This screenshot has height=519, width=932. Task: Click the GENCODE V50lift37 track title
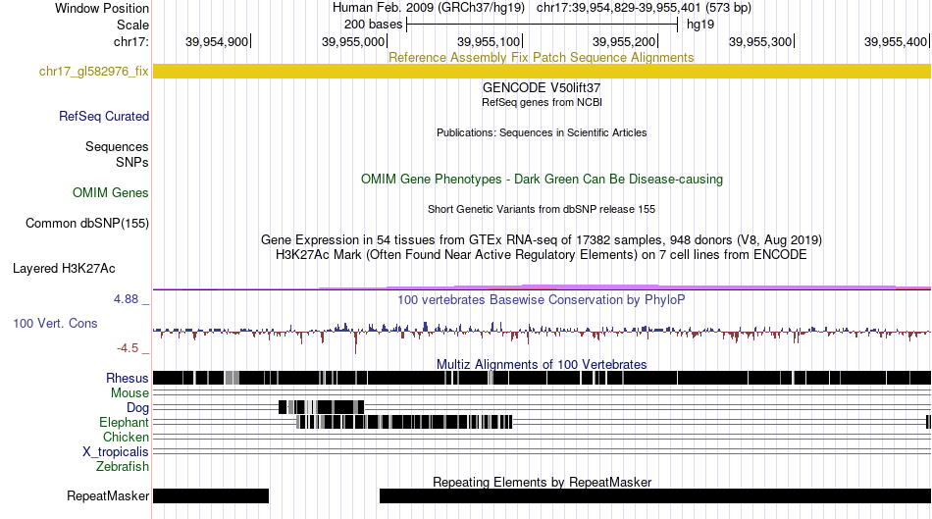click(x=542, y=87)
